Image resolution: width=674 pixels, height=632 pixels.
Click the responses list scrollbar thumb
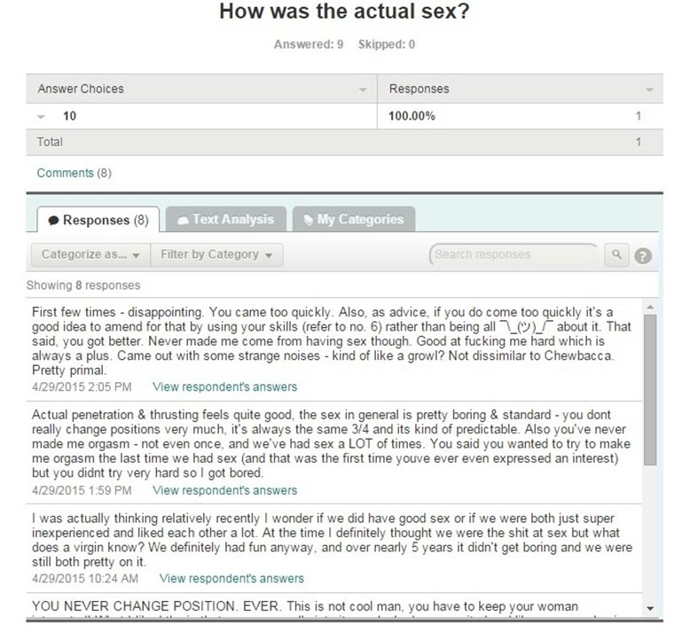tap(651, 390)
